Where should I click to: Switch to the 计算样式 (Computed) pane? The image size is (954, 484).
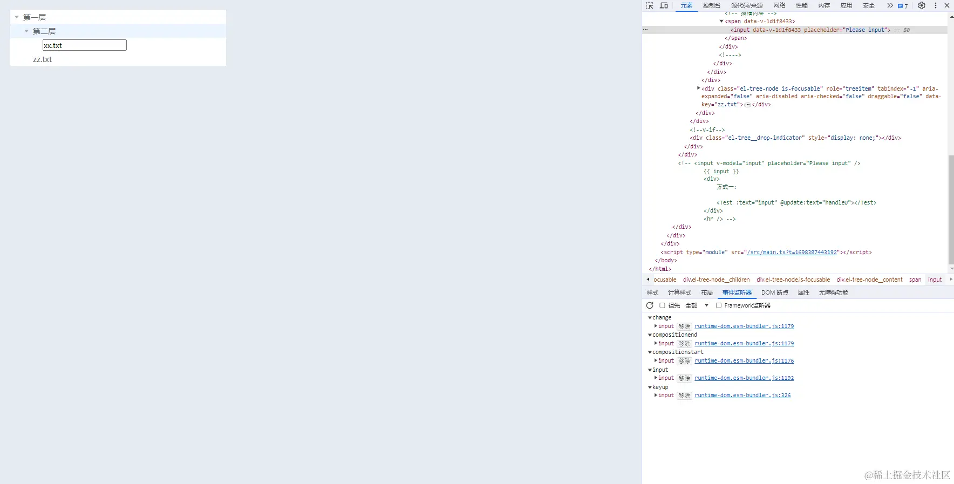pyautogui.click(x=679, y=292)
